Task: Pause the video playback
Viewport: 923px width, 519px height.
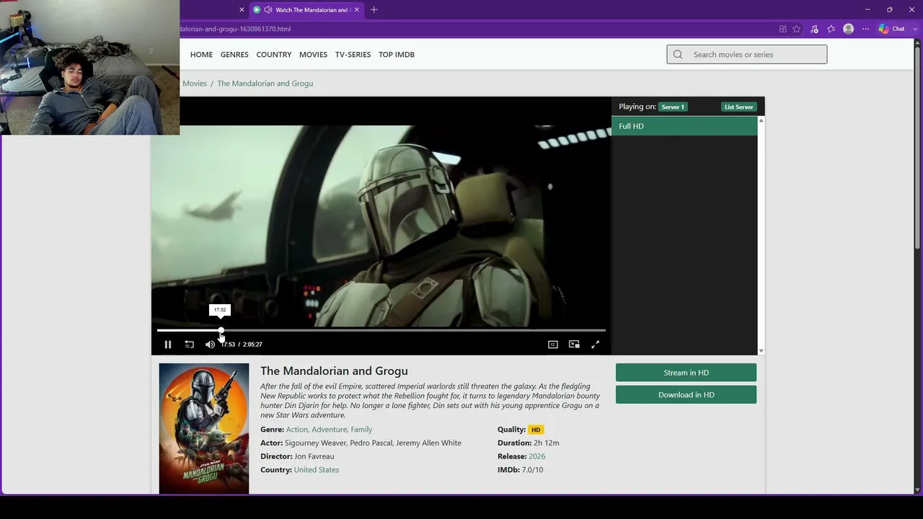Action: click(168, 345)
